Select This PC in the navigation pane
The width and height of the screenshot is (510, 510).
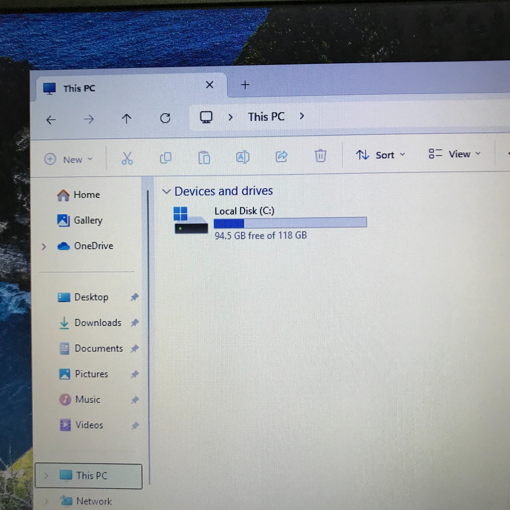point(89,476)
